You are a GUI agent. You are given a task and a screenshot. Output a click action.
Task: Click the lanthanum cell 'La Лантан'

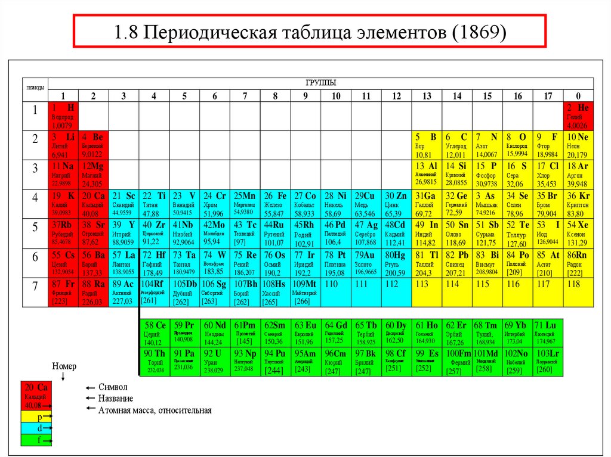[124, 263]
